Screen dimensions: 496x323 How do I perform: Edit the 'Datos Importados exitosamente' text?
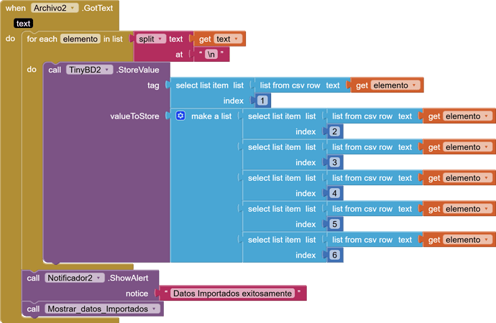[232, 294]
